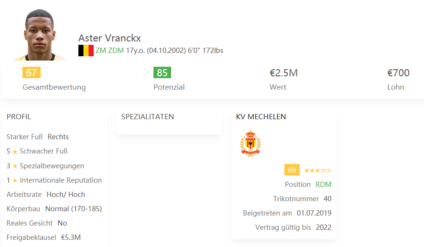The image size is (424, 247).
Task: Open the ZM position link
Action: click(100, 51)
